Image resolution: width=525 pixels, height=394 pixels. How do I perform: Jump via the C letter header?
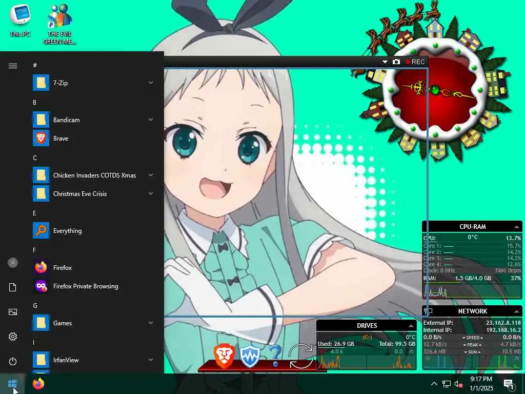click(35, 158)
